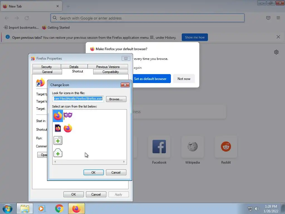
Task: Select the standard Firefox logo icon
Action: point(58,116)
